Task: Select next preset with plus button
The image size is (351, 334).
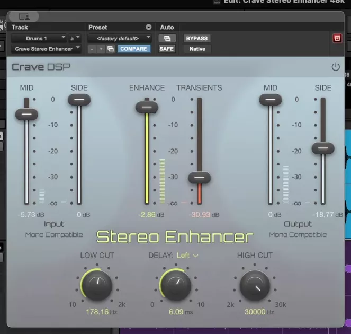Action: pyautogui.click(x=101, y=49)
